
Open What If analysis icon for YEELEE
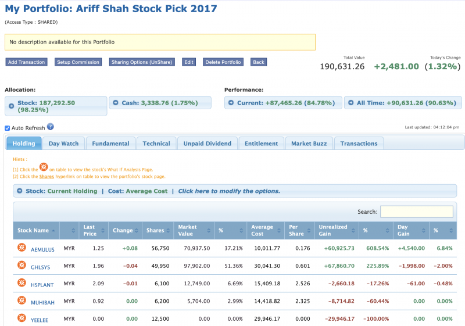point(22,318)
